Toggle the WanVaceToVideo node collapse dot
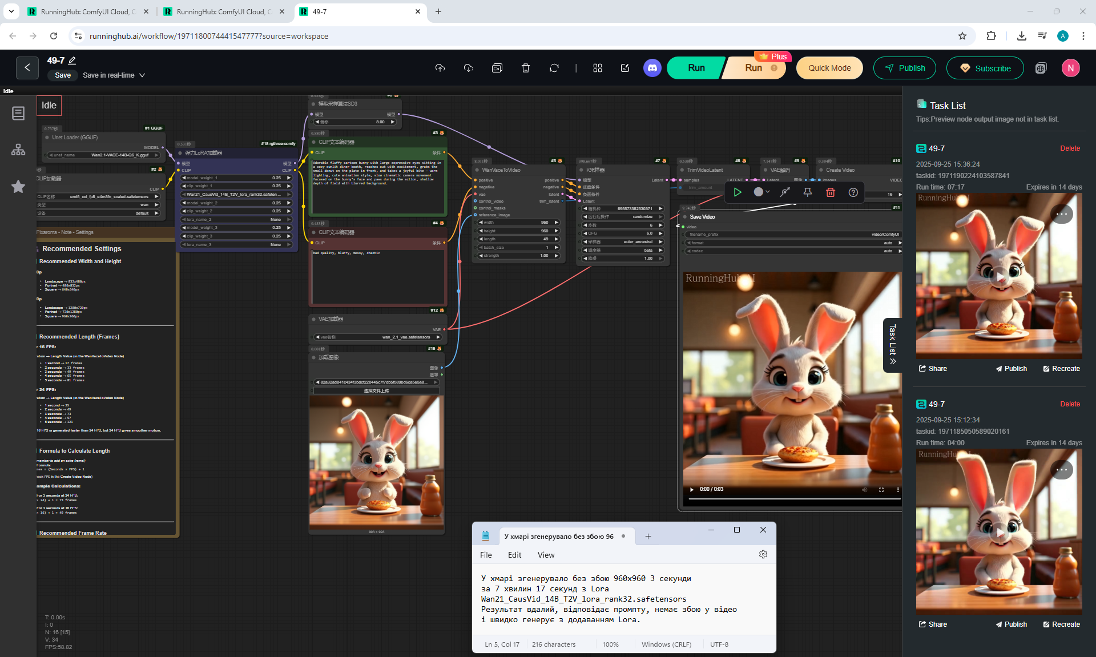The width and height of the screenshot is (1096, 657). point(477,170)
